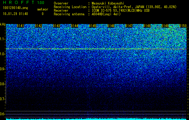The width and height of the screenshot is (189, 120).
Task: Click the filename 1001290140.png
Action: (x=16, y=8)
